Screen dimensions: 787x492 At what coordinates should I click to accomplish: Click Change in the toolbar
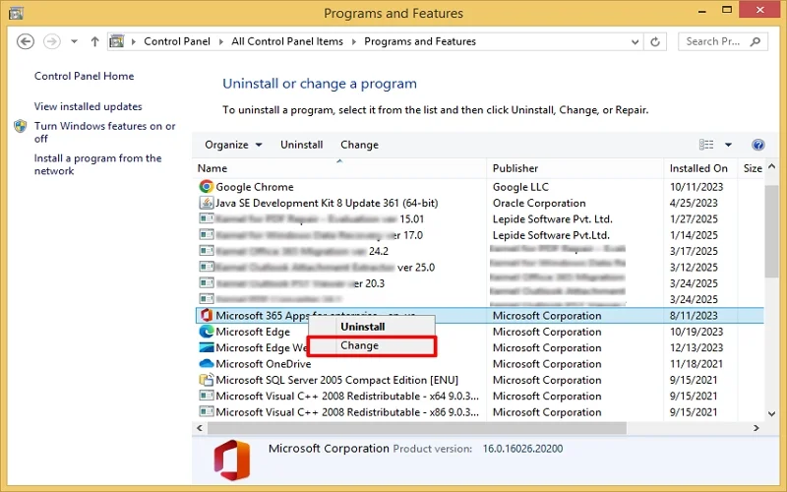[359, 145]
